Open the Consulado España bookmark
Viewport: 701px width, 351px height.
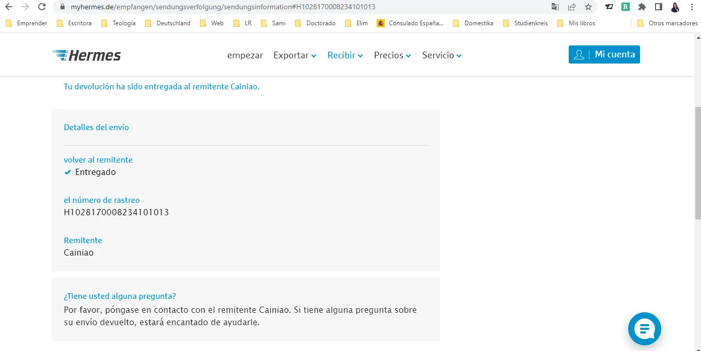click(410, 23)
